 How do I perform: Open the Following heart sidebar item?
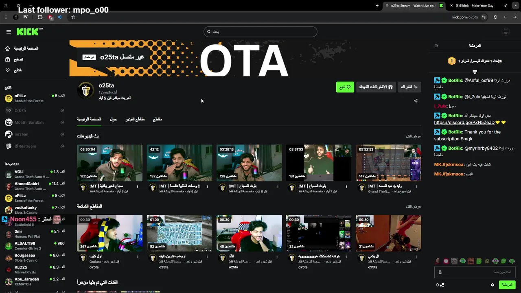coord(13,70)
